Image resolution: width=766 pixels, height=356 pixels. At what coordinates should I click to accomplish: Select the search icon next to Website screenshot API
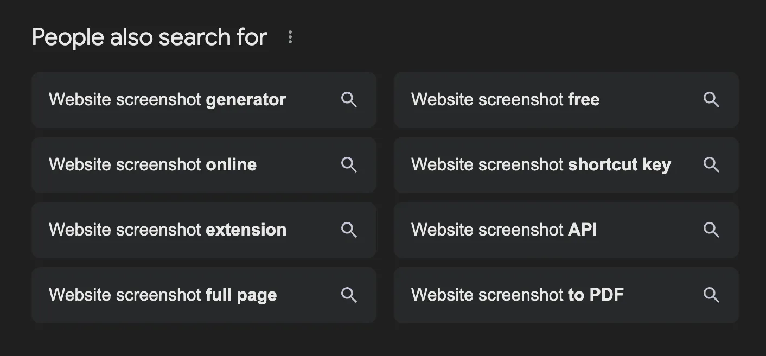711,230
